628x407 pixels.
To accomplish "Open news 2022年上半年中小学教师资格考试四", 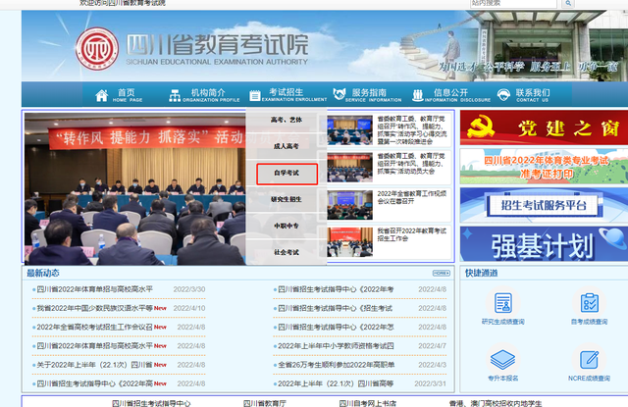I will point(336,346).
